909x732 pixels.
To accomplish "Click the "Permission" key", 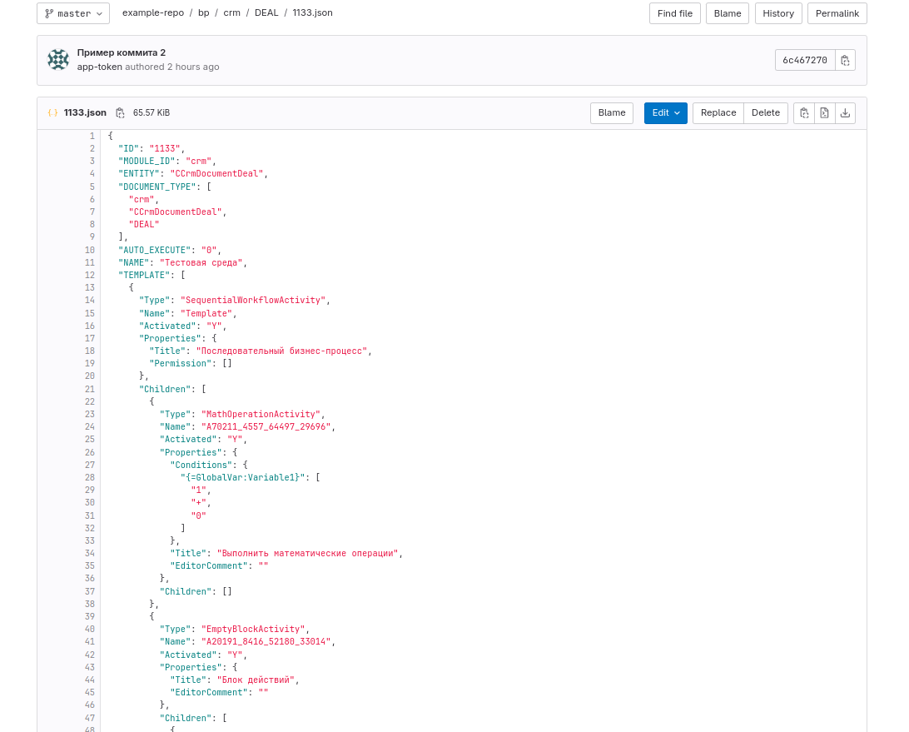I will point(181,363).
